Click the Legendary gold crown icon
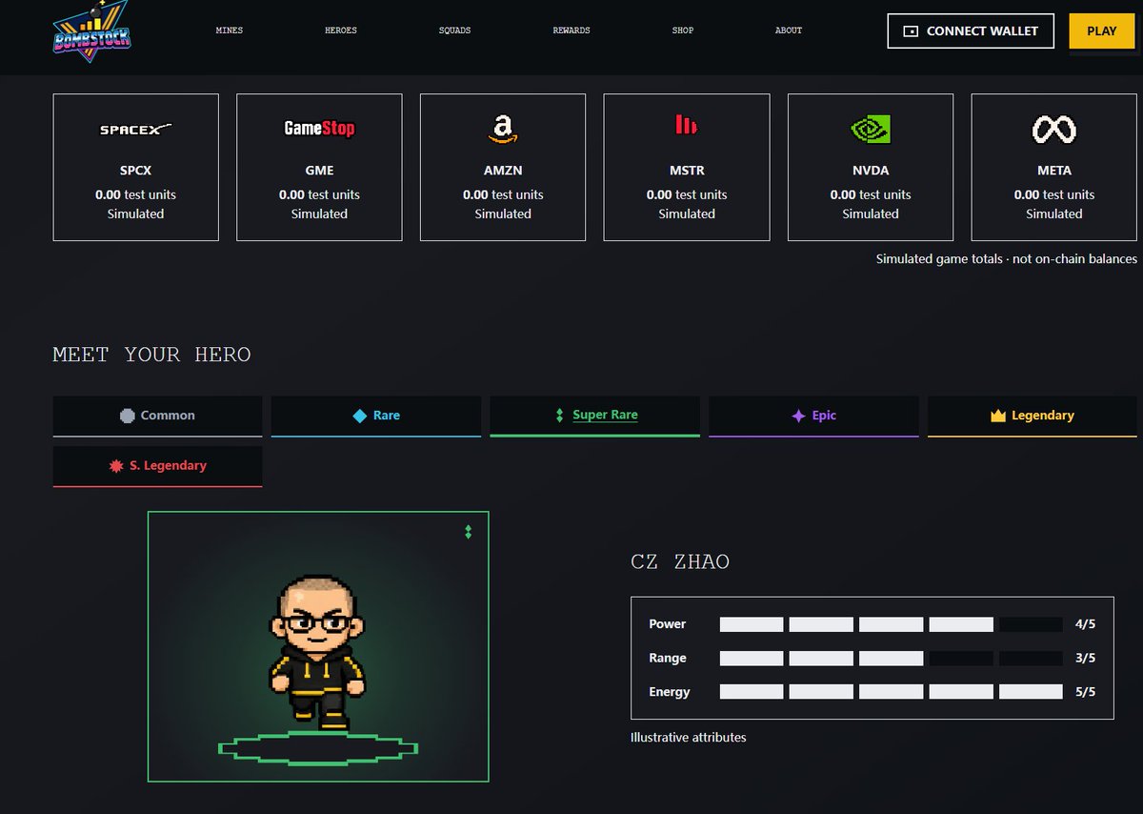1143x814 pixels. 998,416
